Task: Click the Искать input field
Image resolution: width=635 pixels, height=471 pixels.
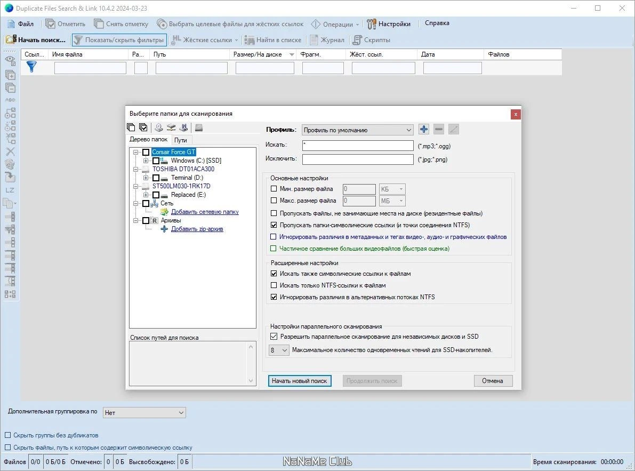Action: click(x=358, y=146)
